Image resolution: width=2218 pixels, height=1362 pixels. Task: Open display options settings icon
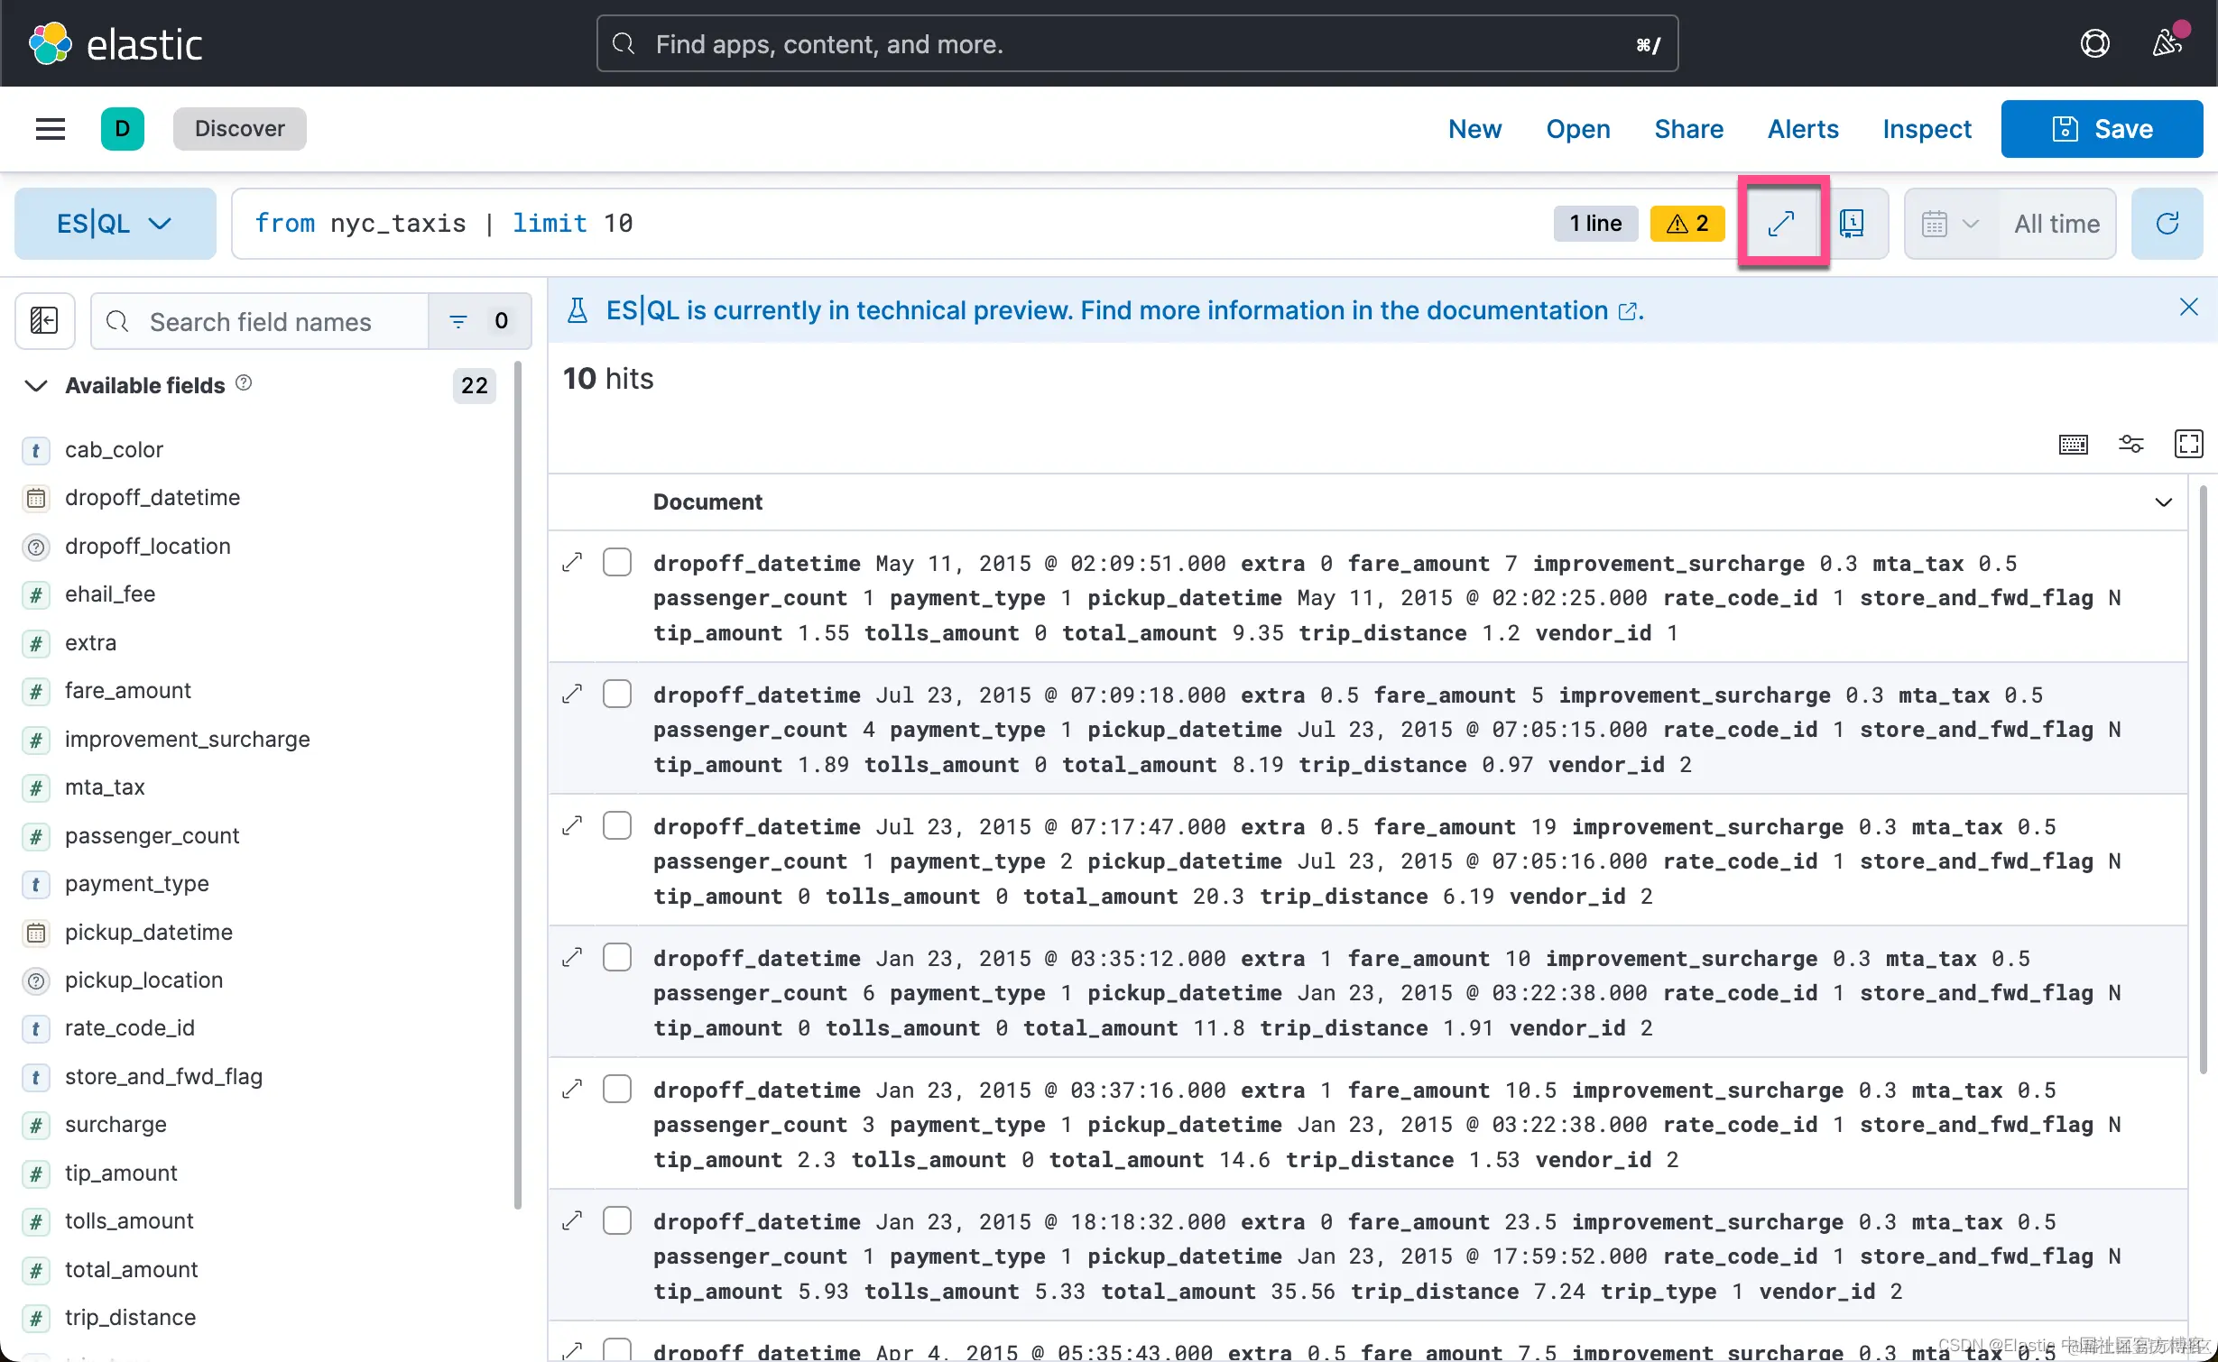coord(2130,444)
